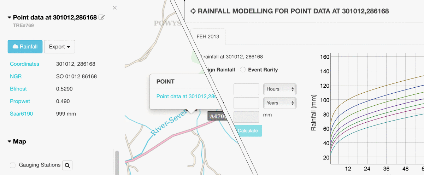This screenshot has width=424, height=175.
Task: Click the magnifier icon next to Gauging Stations
Action: (x=67, y=165)
